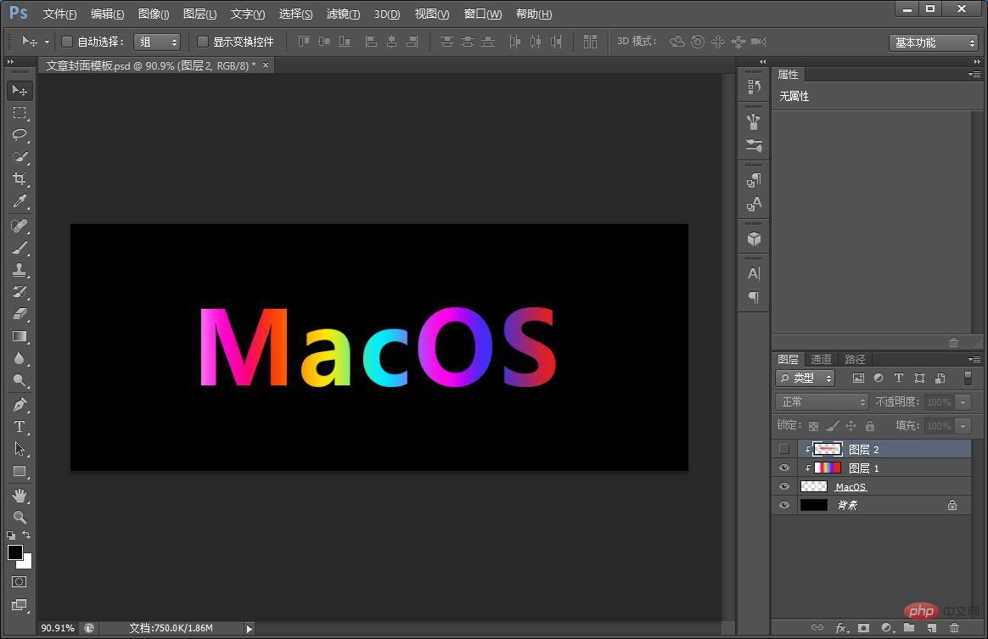Select the Brush tool

(x=20, y=248)
